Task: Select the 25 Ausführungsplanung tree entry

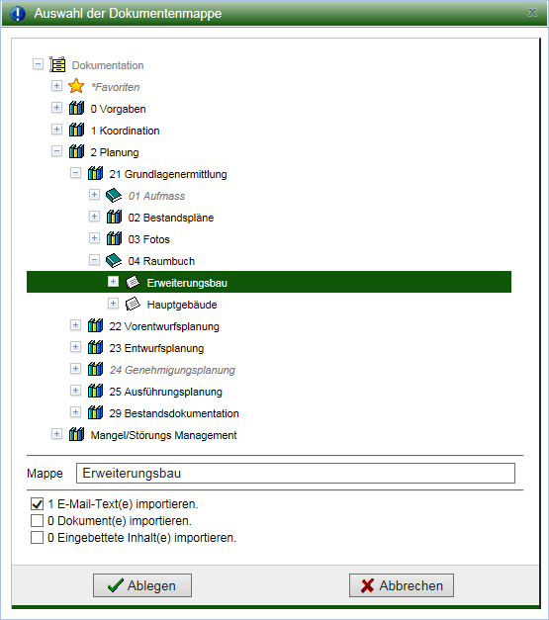Action: [x=165, y=392]
